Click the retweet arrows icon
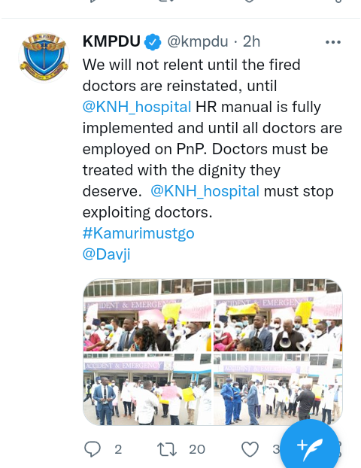This screenshot has height=468, width=361. pyautogui.click(x=167, y=449)
